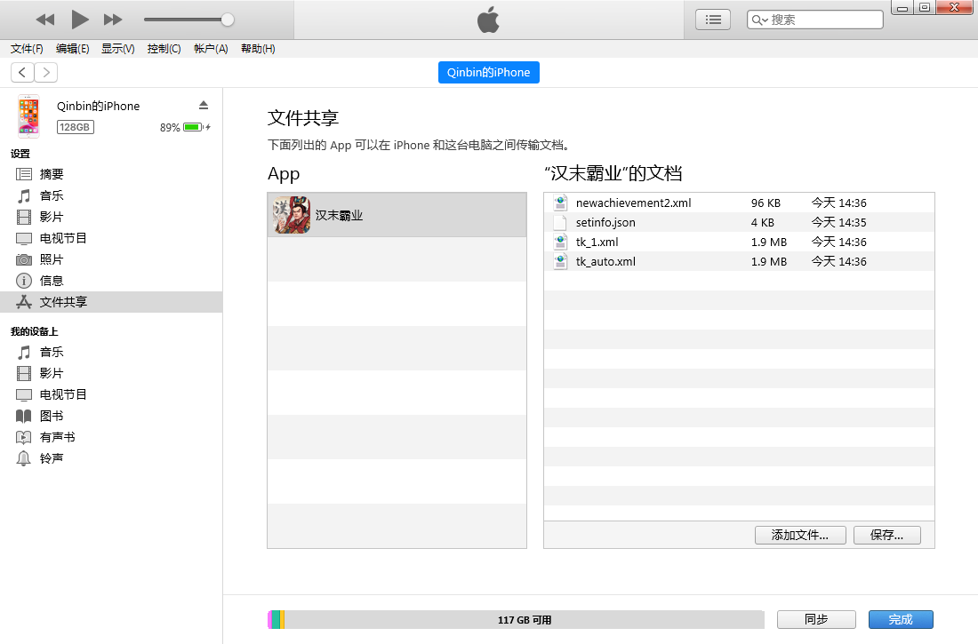Screen dimensions: 978x644
Task: Open 影片 under 我的设备上
Action: 111,373
